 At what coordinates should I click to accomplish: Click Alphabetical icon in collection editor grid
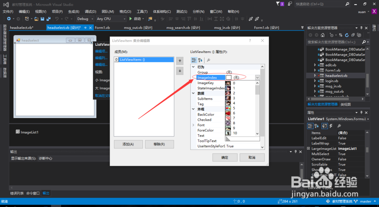[200, 60]
